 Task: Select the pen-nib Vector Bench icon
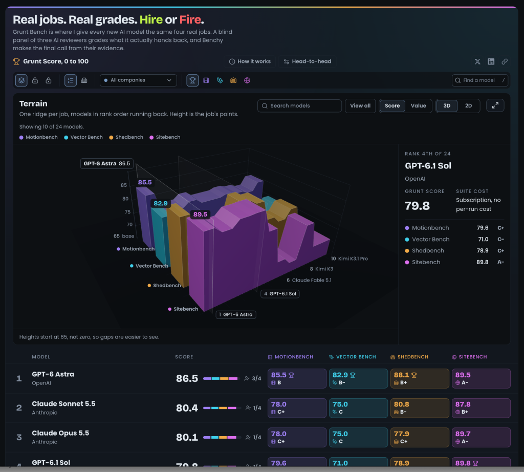220,80
